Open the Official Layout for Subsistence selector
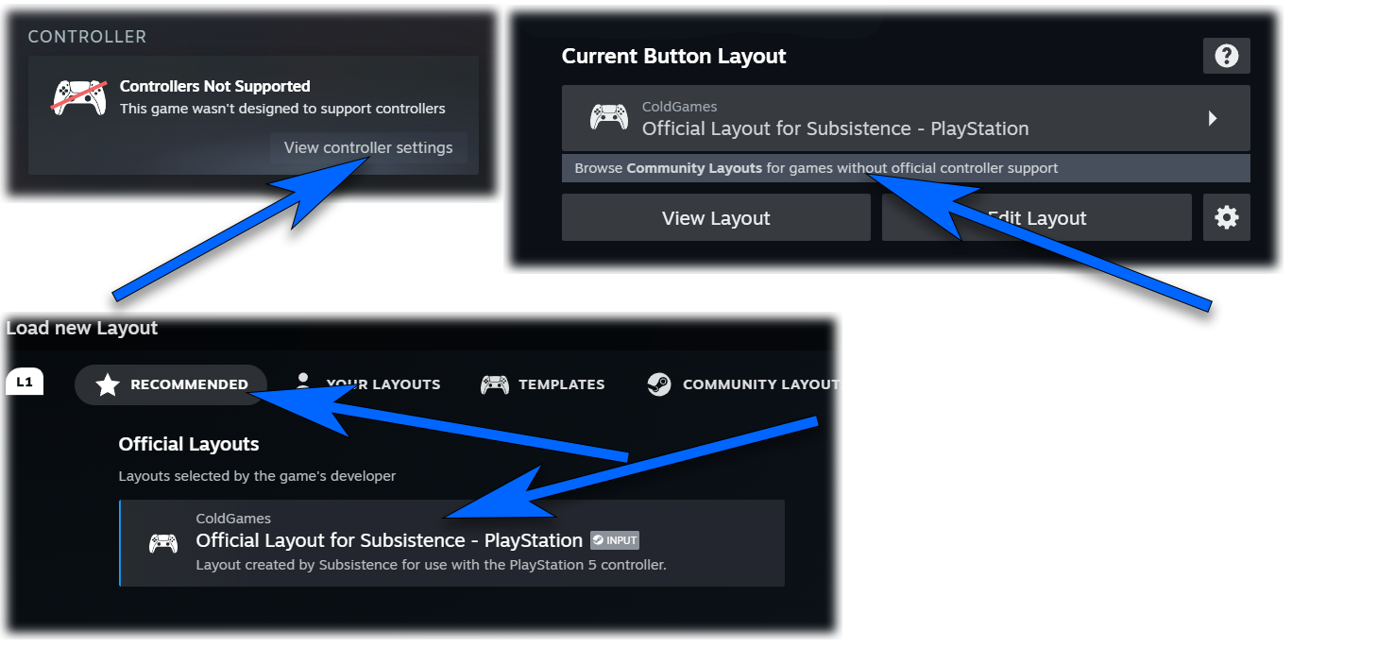Viewport: 1394px width, 648px height. [x=906, y=118]
